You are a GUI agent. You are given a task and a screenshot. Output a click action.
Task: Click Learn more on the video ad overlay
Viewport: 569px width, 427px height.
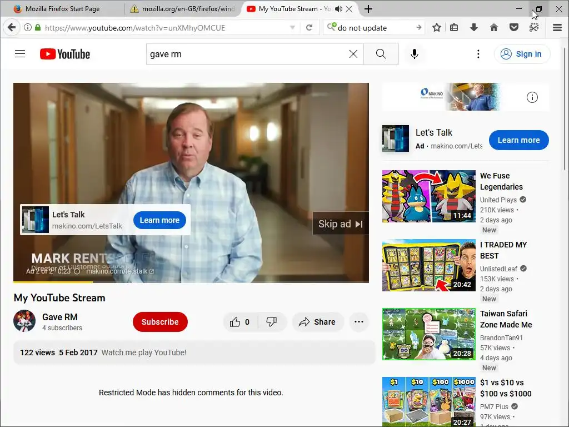pos(159,220)
